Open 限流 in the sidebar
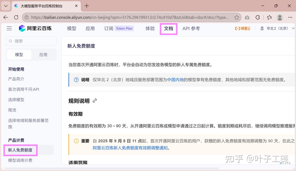This screenshot has width=296, height=171. [12, 110]
